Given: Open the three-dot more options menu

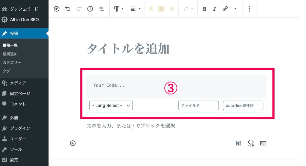Looking at the screenshot, I should (249, 9).
